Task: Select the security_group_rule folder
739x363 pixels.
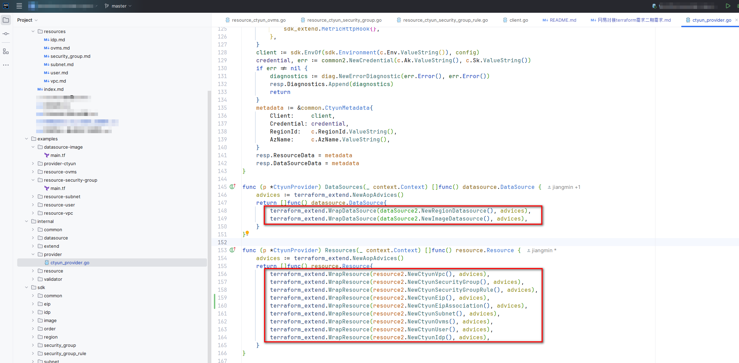Action: point(65,353)
